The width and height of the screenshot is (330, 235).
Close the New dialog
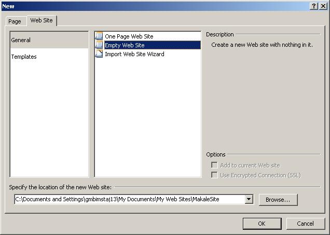click(323, 6)
